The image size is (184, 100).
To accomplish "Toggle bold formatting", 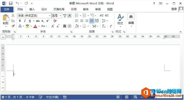I will tap(20, 21).
